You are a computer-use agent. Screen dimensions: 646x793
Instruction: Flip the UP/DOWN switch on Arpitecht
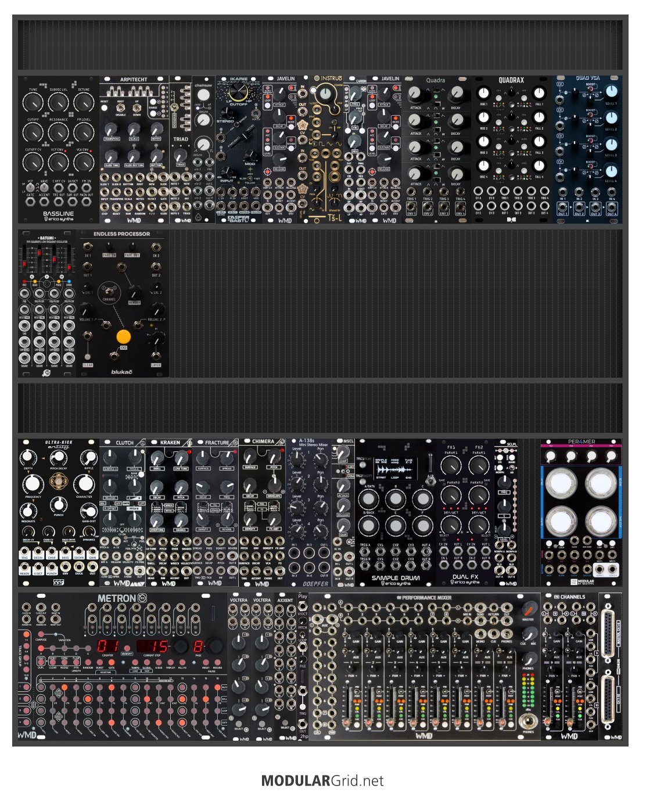137,108
